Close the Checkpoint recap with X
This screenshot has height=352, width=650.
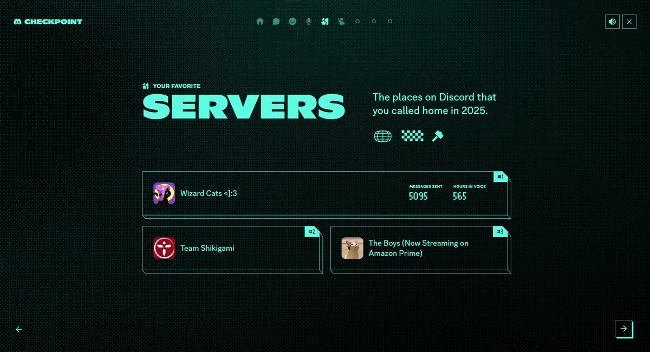pyautogui.click(x=629, y=22)
